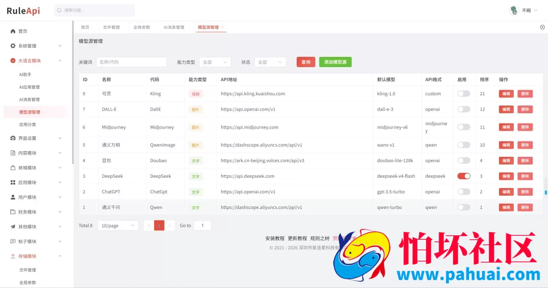Image resolution: width=548 pixels, height=288 pixels.
Task: Enable the DALL-E model source switch
Action: [x=464, y=109]
